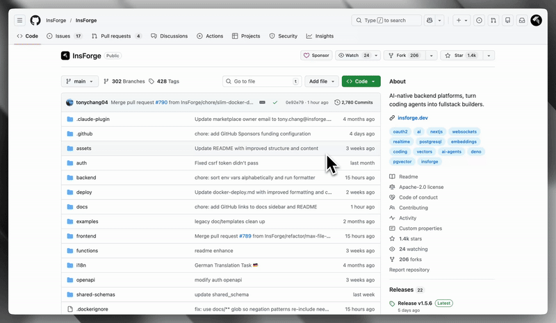Image resolution: width=556 pixels, height=323 pixels.
Task: Open the green Code dropdown
Action: tap(361, 81)
